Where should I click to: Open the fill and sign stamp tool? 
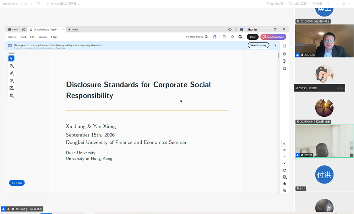tap(11, 96)
